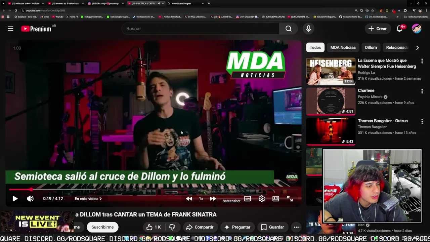This screenshot has width=430, height=242.
Task: Share the video via Compartir
Action: 200,227
